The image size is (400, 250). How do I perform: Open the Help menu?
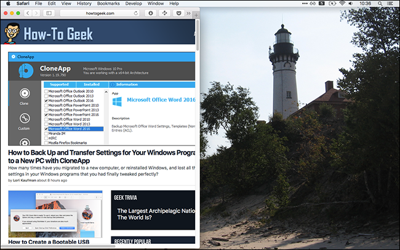coord(174,3)
